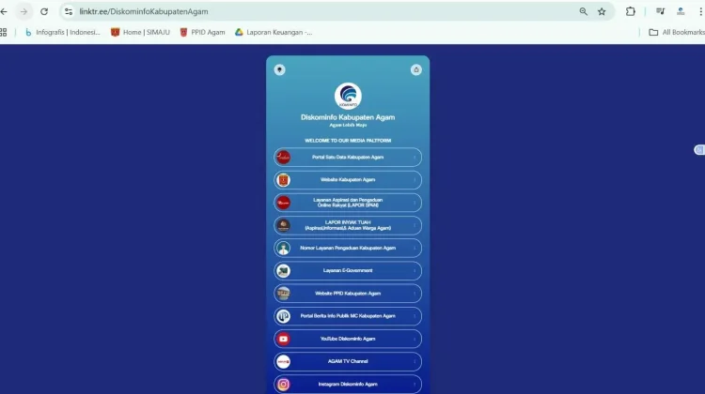Open options for Website PPID Kabupaten Agam
Viewport: 705px width, 394px height.
[x=415, y=294]
